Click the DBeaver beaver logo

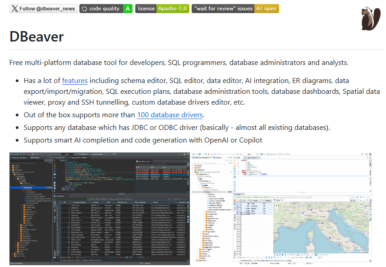[x=371, y=19]
